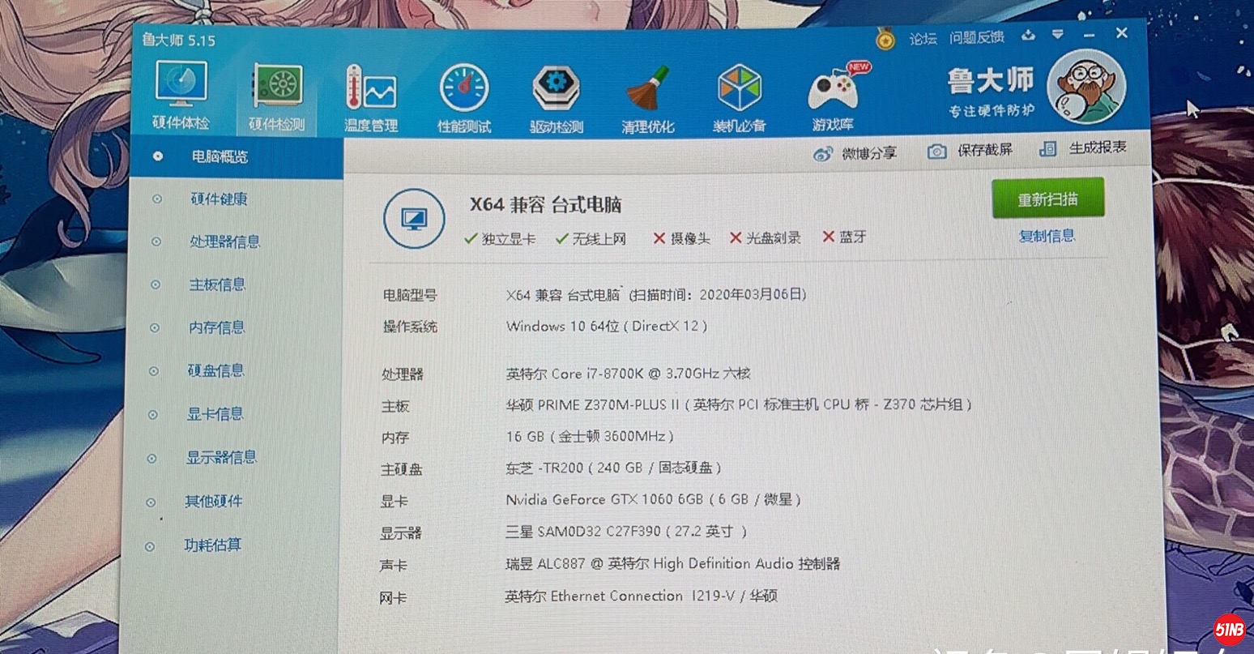Click the 蓝牙 feature indicator
Viewport: 1254px width, 654px height.
click(844, 237)
